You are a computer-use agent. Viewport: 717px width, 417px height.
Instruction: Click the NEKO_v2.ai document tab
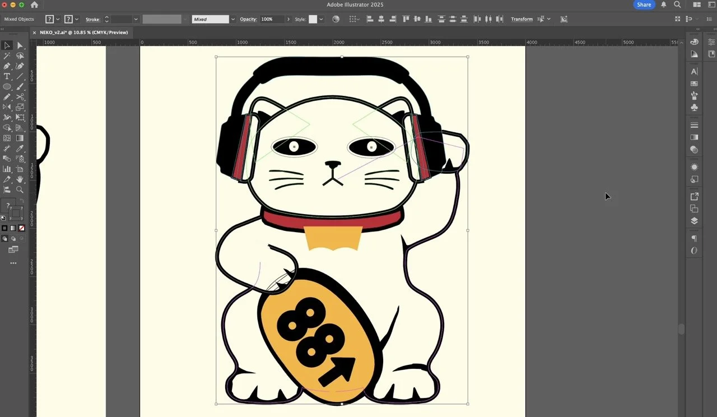[x=84, y=33]
